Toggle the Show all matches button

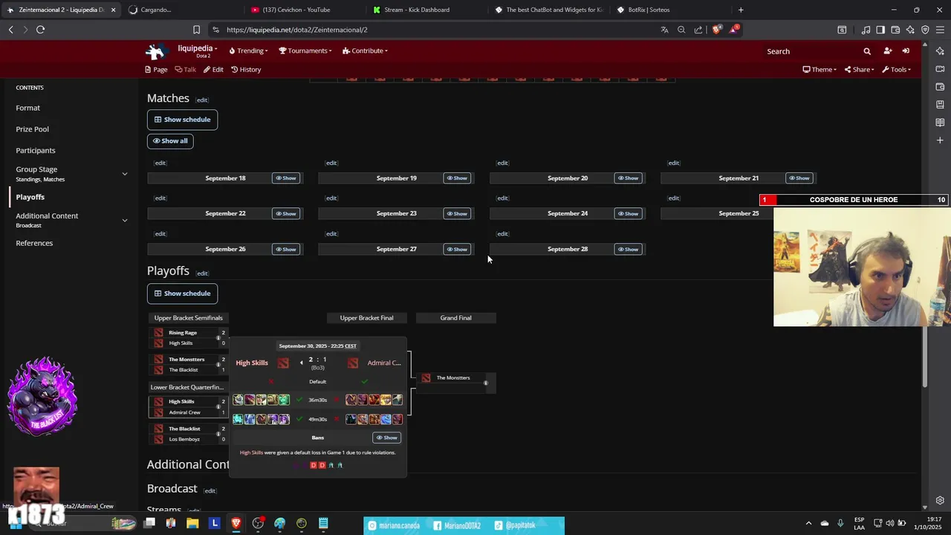point(170,140)
